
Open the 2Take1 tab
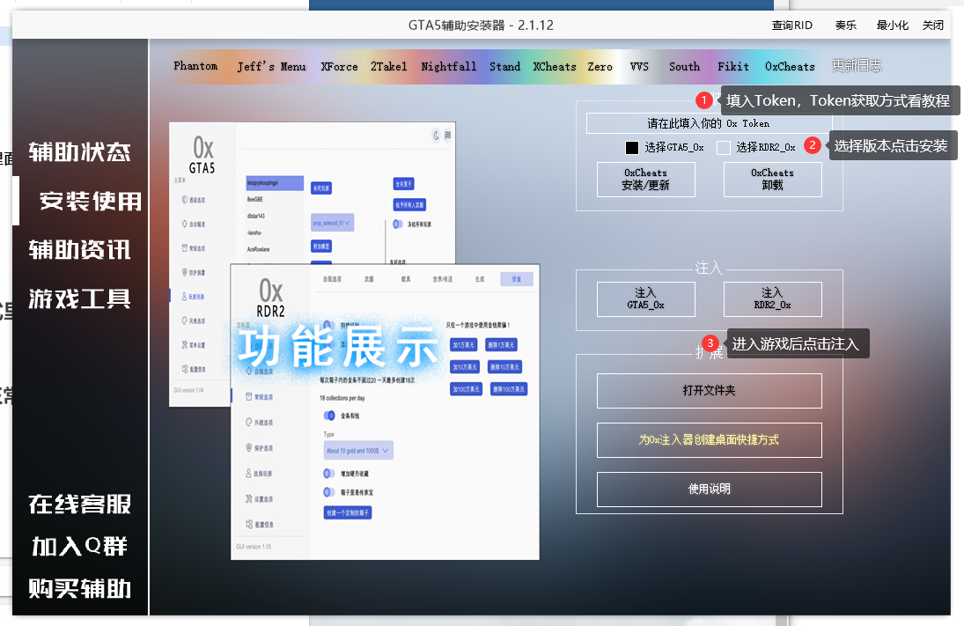click(388, 67)
